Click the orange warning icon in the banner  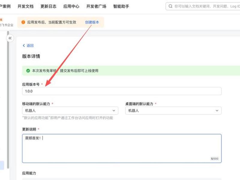(x=23, y=22)
